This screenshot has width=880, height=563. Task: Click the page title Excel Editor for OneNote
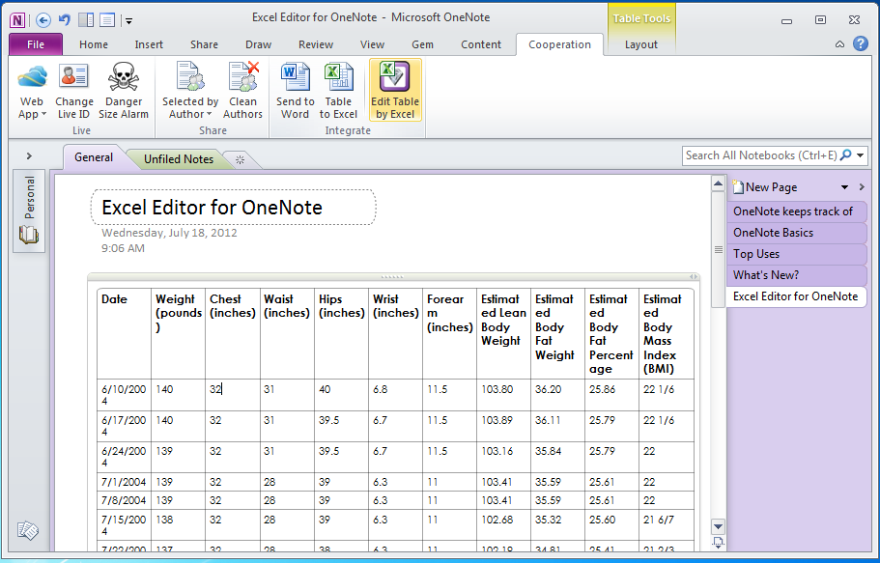tap(212, 208)
